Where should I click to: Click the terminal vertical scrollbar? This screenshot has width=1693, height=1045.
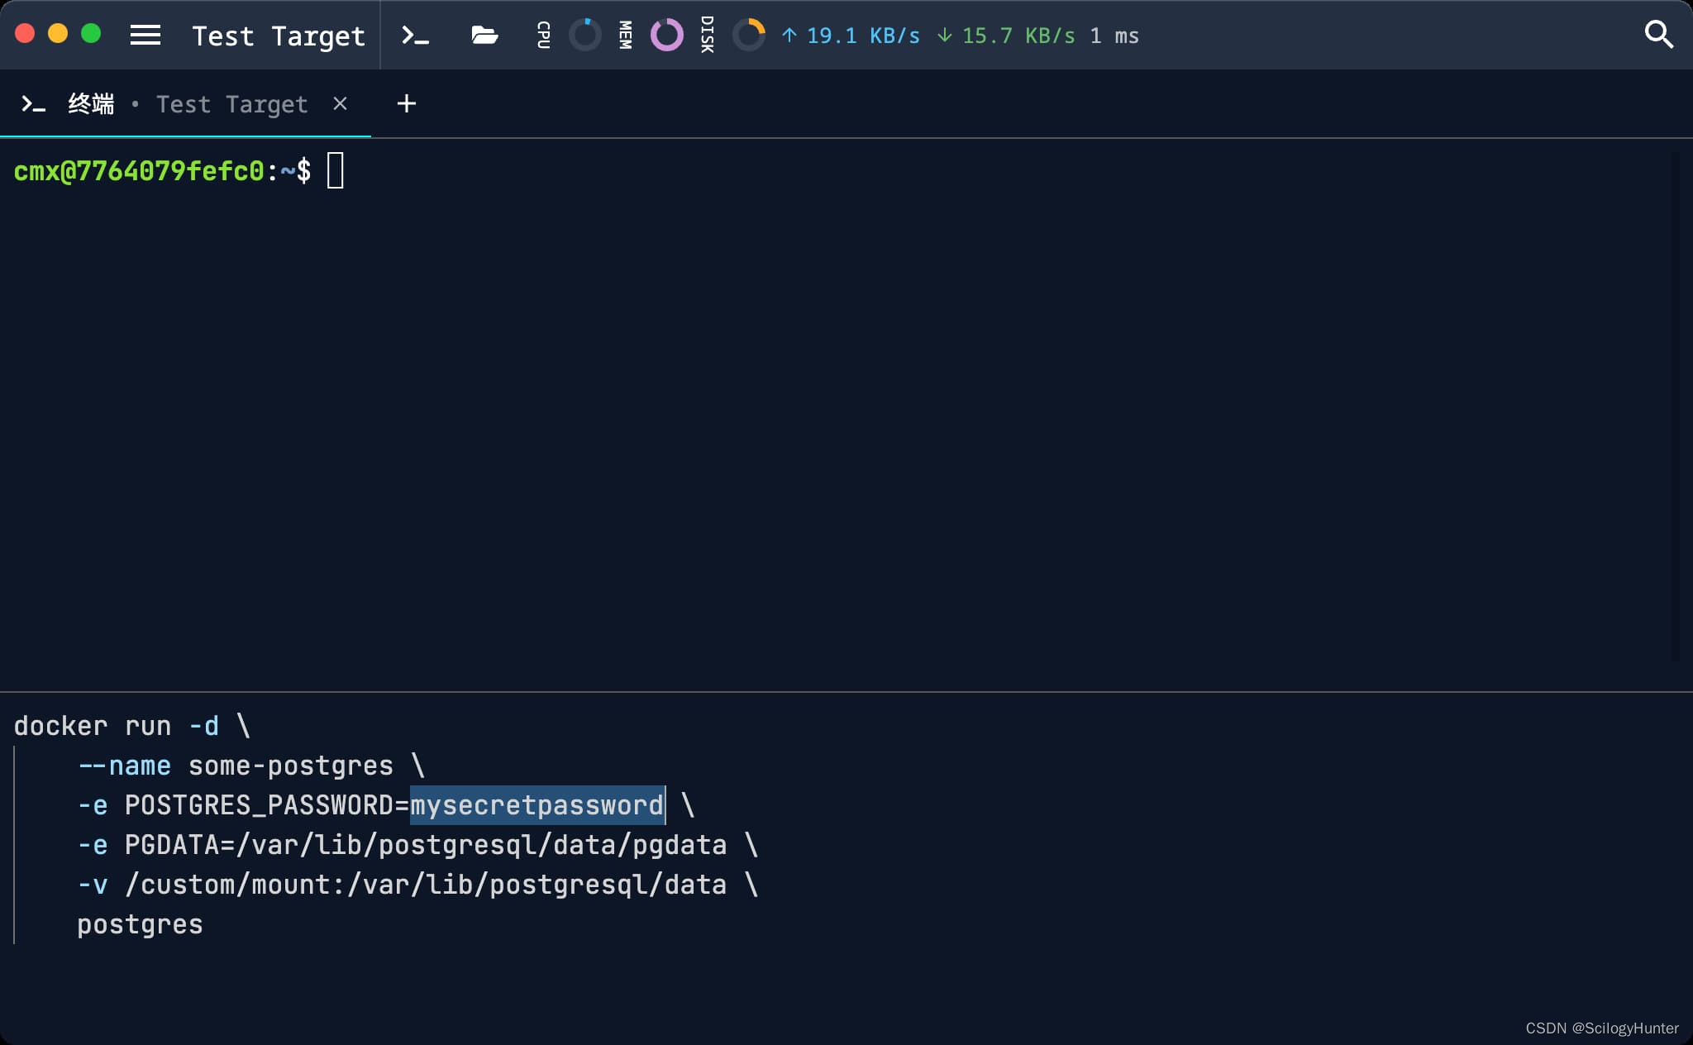[1675, 405]
